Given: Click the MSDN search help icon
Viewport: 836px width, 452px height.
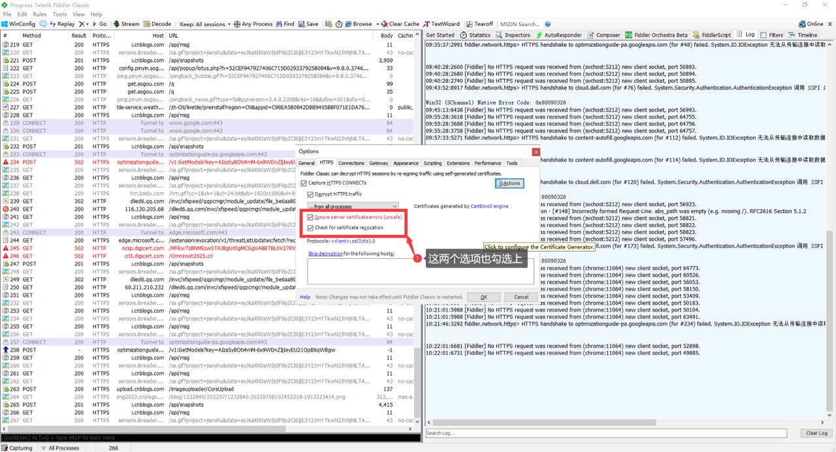Looking at the screenshot, I should point(547,24).
